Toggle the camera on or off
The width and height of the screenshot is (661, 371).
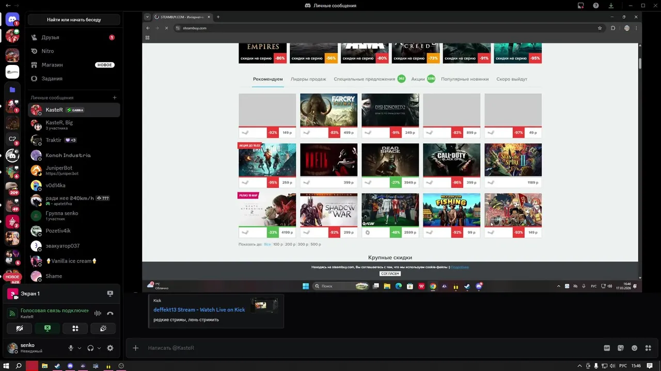pos(20,328)
